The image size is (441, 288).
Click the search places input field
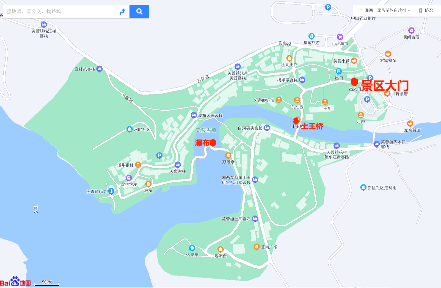click(x=60, y=12)
